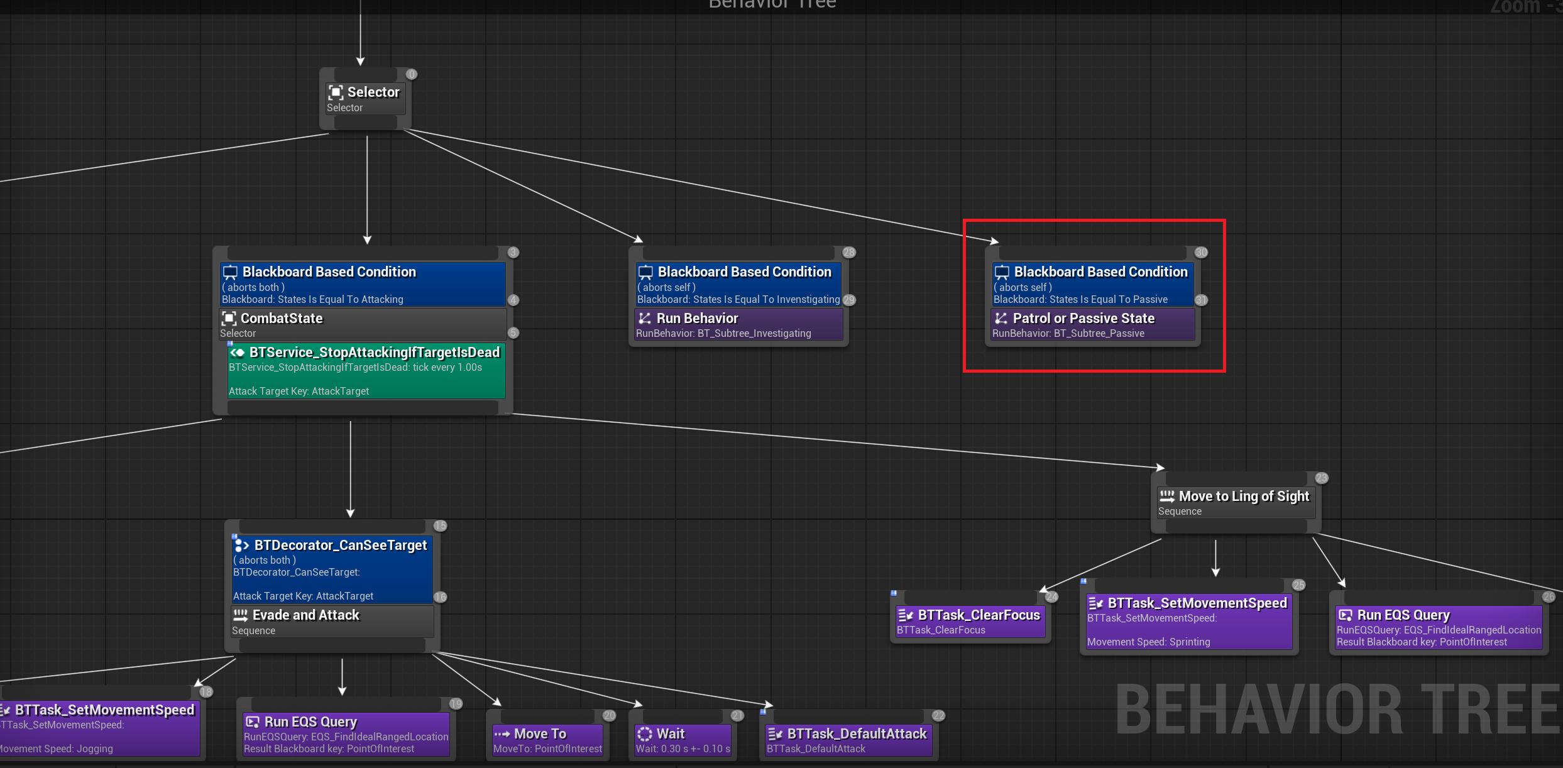The height and width of the screenshot is (768, 1563).
Task: Click the Move to Ling of Sight sequence icon
Action: pyautogui.click(x=1167, y=496)
